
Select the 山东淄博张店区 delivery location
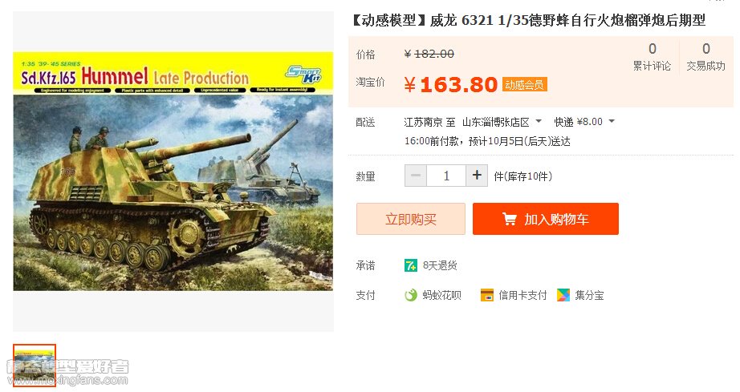pos(495,122)
